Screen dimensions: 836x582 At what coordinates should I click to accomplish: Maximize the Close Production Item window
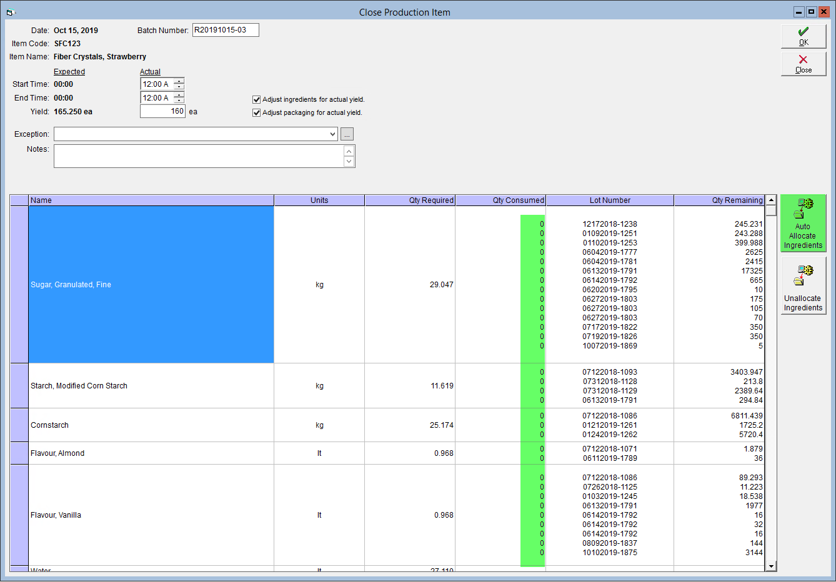click(811, 12)
